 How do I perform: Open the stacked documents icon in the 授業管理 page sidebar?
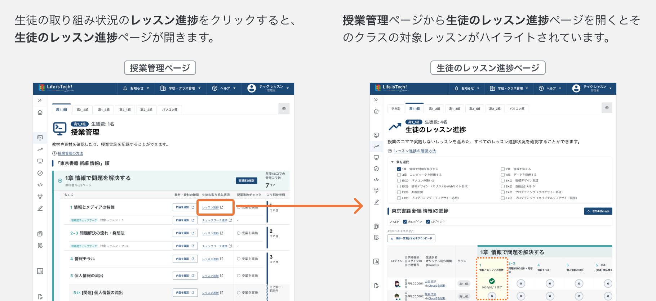[x=40, y=234]
